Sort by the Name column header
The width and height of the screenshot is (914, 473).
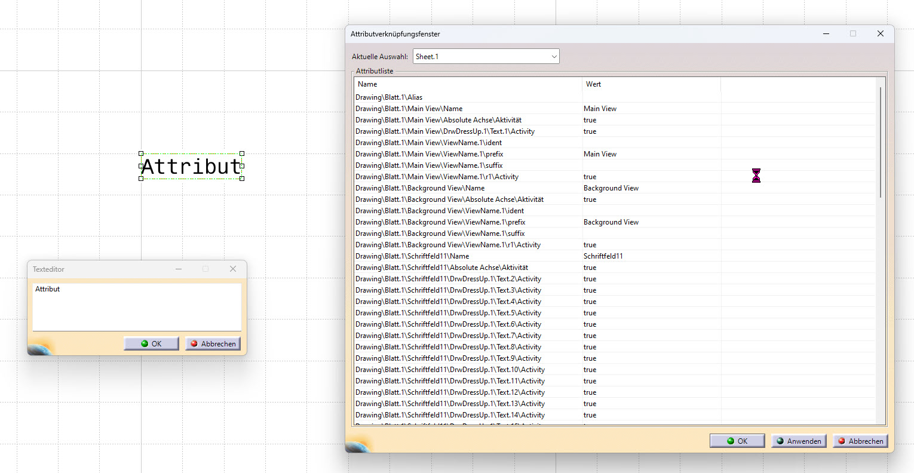(468, 84)
